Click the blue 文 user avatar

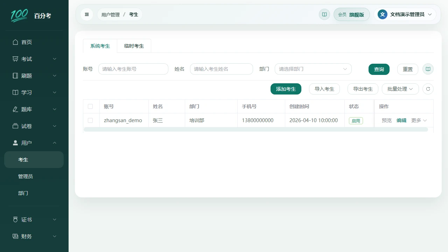click(x=383, y=14)
